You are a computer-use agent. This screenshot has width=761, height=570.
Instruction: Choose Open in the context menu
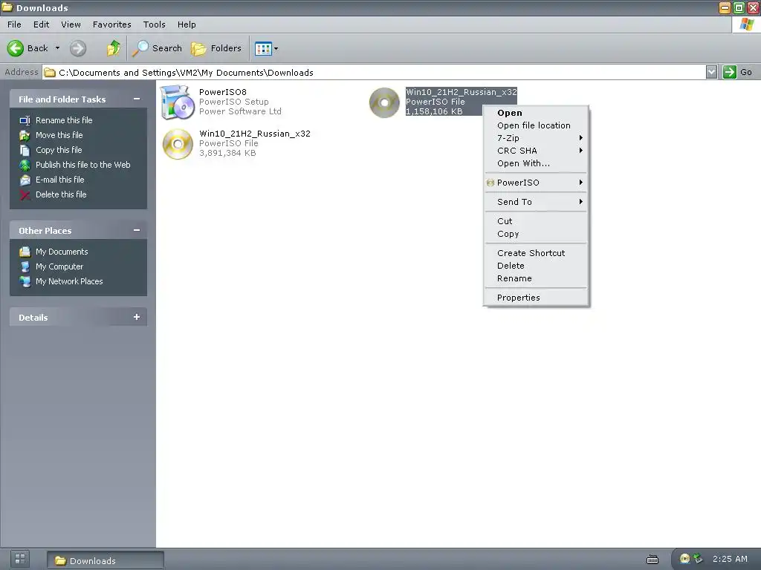[536, 113]
